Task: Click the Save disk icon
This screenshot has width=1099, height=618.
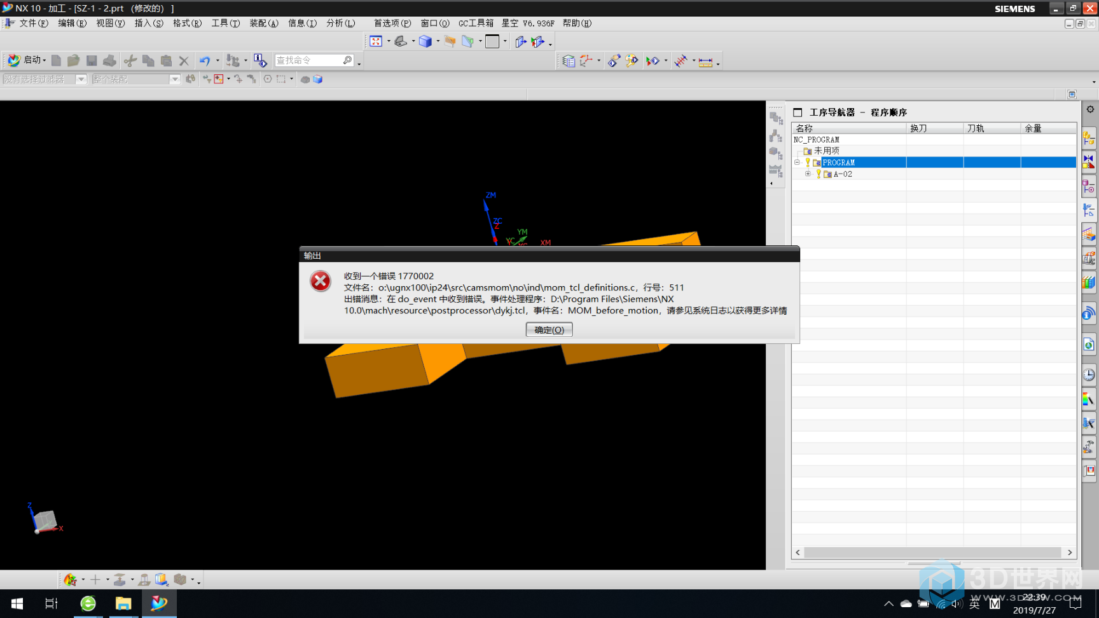Action: click(92, 60)
